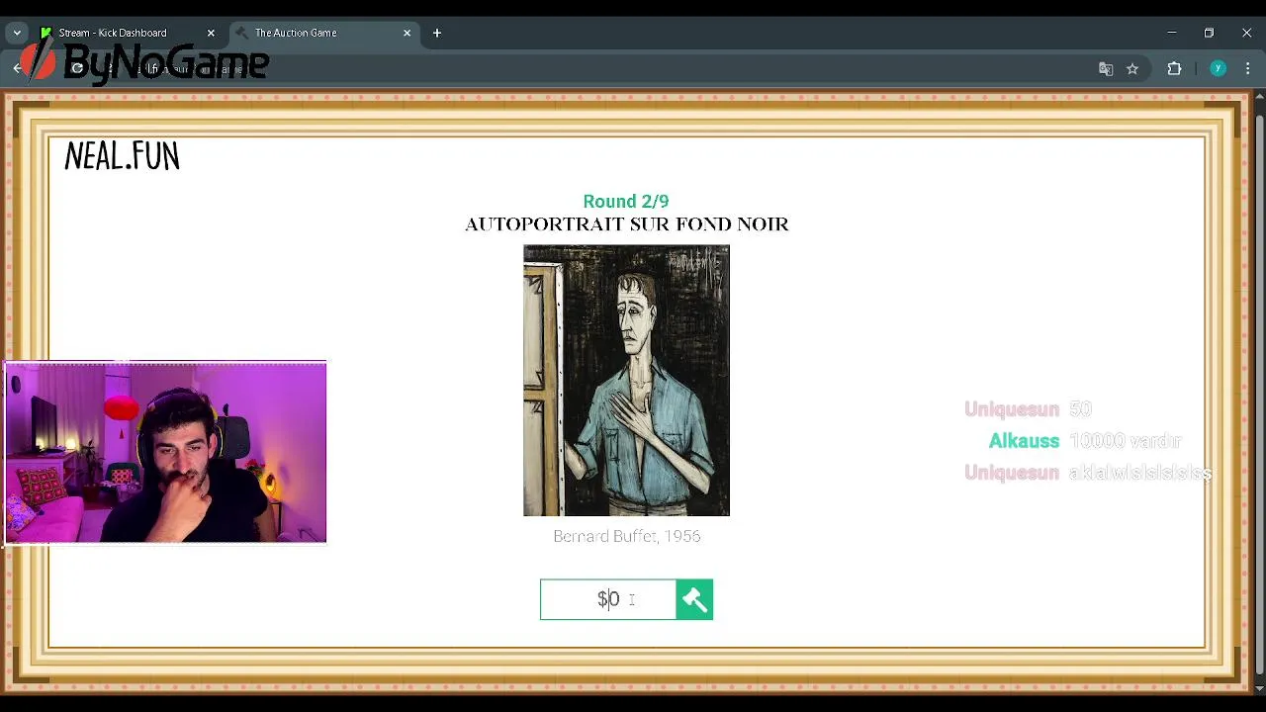
Task: Switch to The Auction Game tab
Action: [x=296, y=33]
